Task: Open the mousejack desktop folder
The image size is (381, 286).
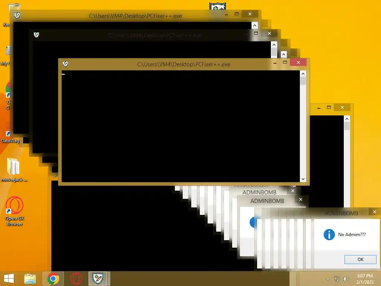Action: [x=14, y=170]
